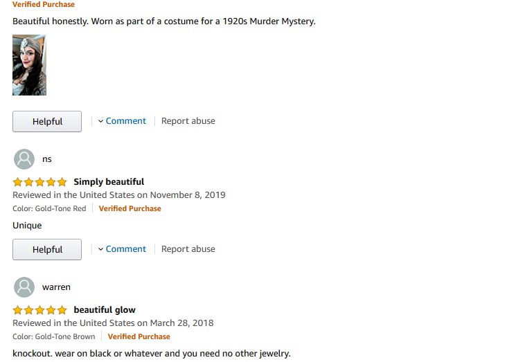Open Comment link on Murder Mystery review
The image size is (507, 362).
[x=125, y=120]
